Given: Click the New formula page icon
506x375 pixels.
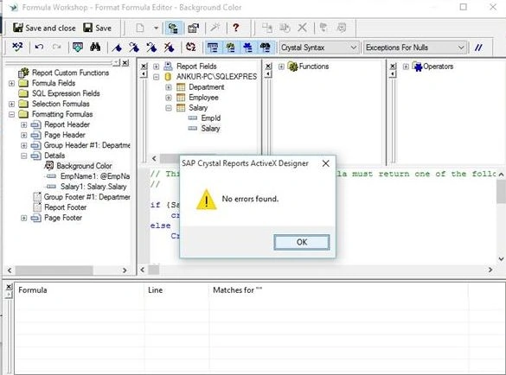Looking at the screenshot, I should point(140,28).
